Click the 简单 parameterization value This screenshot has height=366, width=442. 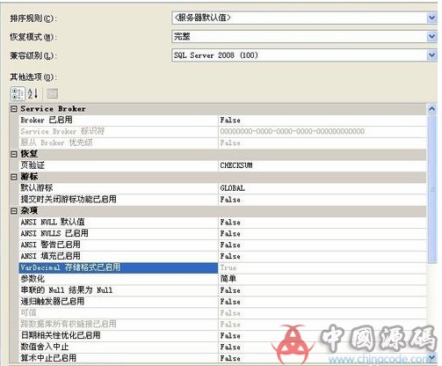click(x=322, y=279)
